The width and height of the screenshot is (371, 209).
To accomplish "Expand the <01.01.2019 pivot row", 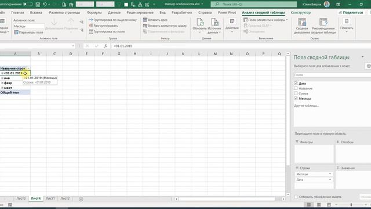I will (2, 73).
